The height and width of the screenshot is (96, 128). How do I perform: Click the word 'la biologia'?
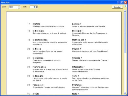[x=38, y=31]
